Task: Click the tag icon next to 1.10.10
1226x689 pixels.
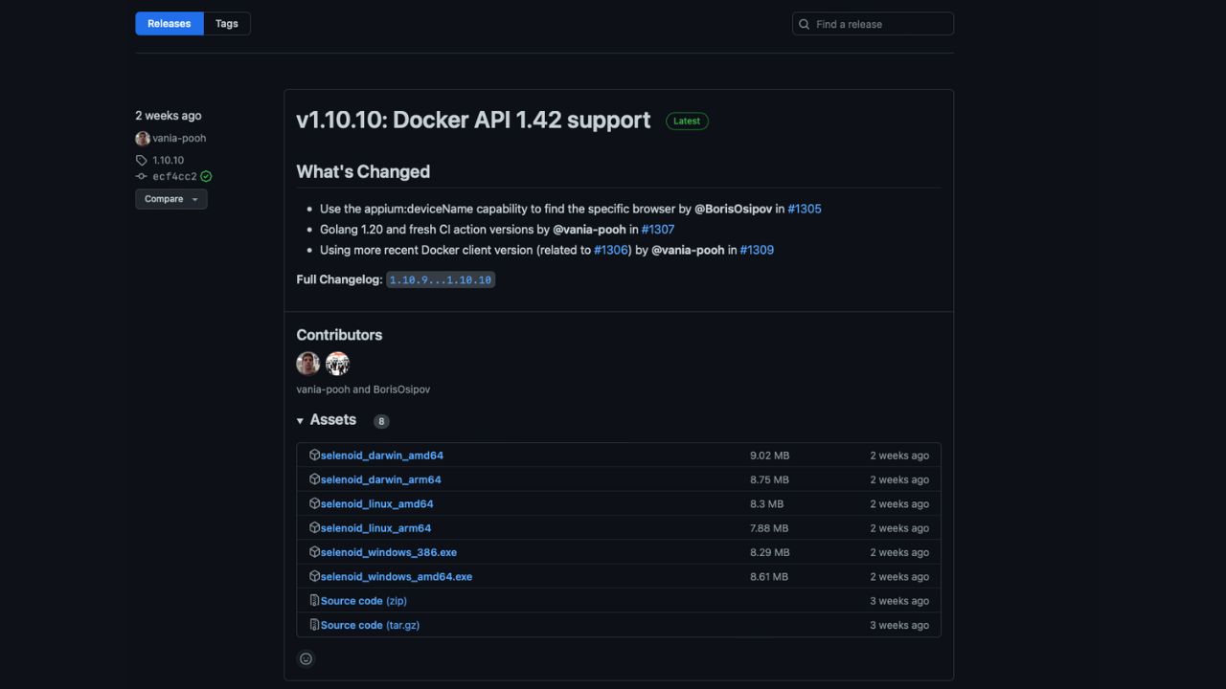Action: [x=142, y=161]
